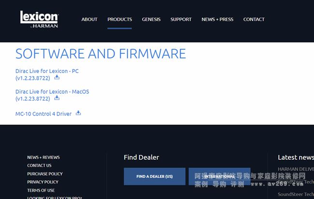Click download icon for Dirac Live PC
The height and width of the screenshot is (199, 314).
[57, 77]
